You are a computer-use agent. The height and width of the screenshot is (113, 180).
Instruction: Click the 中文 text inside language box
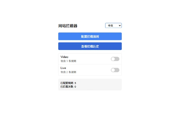(111, 26)
